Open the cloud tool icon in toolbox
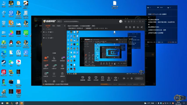 point(62,81)
